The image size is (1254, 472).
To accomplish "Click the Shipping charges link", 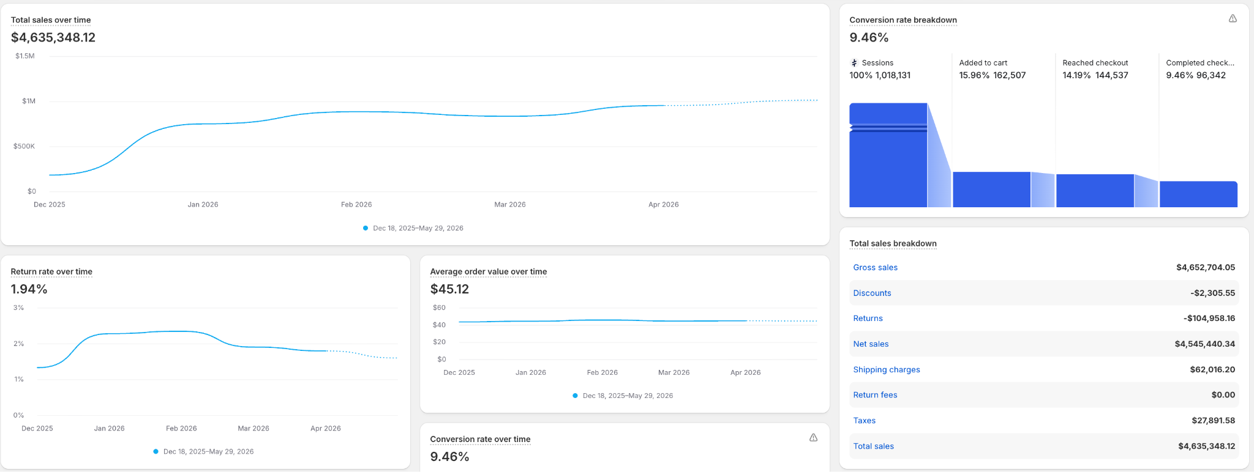I will click(887, 370).
